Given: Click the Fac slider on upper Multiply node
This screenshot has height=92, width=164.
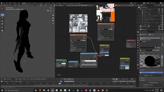Looking at the screenshot, I should (x=105, y=52).
